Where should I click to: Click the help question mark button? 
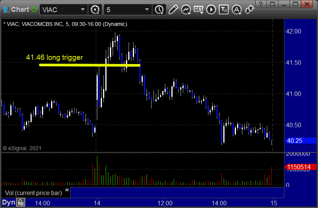261,4
